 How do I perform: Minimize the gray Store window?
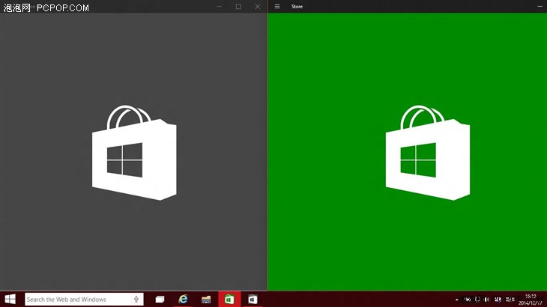pyautogui.click(x=220, y=7)
